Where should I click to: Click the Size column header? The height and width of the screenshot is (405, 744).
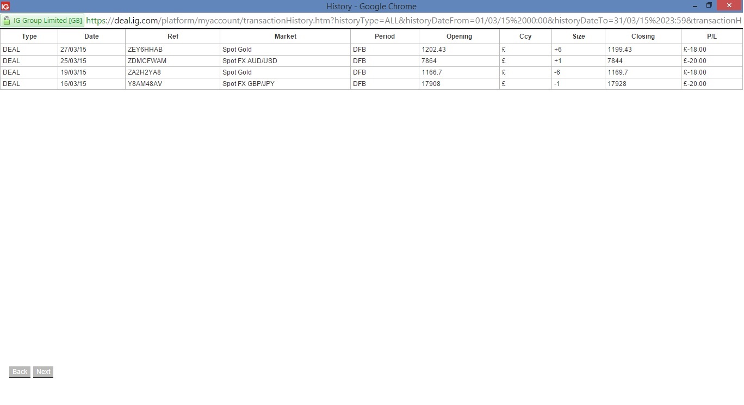pyautogui.click(x=579, y=36)
